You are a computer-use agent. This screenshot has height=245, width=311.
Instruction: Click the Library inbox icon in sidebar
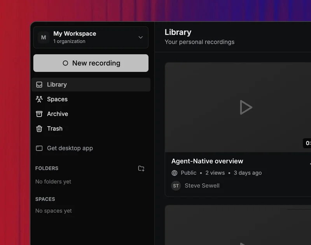click(x=39, y=85)
